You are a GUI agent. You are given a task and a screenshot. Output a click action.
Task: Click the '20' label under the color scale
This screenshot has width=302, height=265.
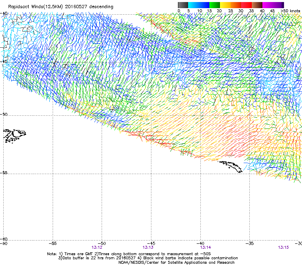219,11
